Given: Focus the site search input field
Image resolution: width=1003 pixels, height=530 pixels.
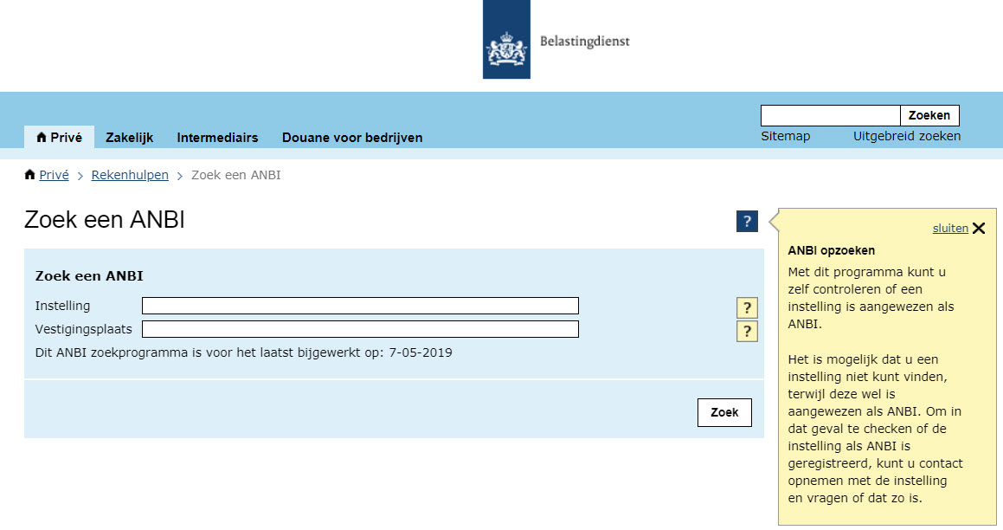Looking at the screenshot, I should click(x=830, y=115).
